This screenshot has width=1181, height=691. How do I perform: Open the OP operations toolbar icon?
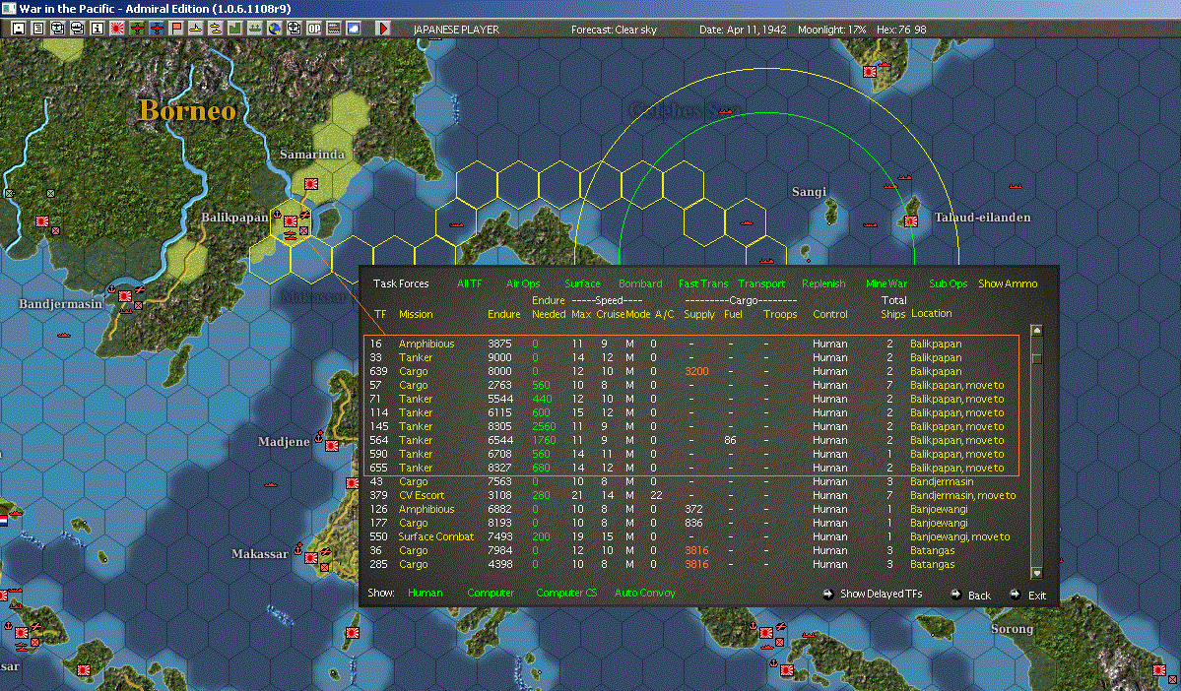(x=314, y=29)
